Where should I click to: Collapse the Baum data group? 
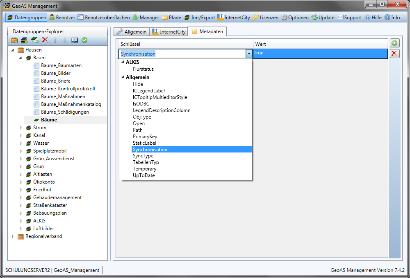(x=21, y=58)
